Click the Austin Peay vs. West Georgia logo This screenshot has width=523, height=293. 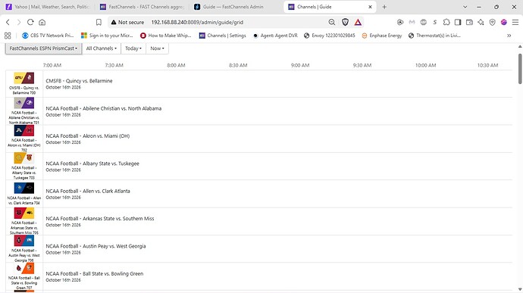24,241
